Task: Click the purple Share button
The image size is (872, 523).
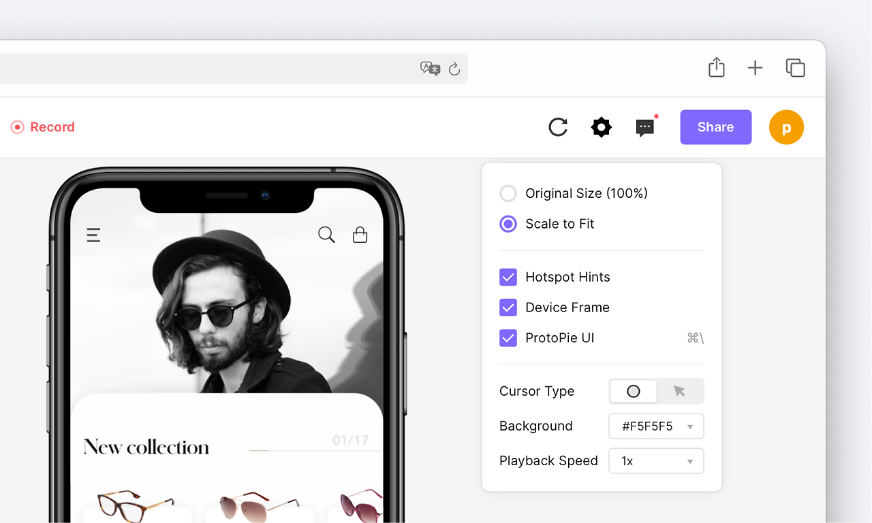Action: (715, 127)
